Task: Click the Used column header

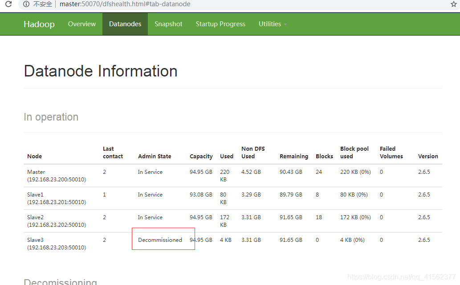Action: coord(227,157)
